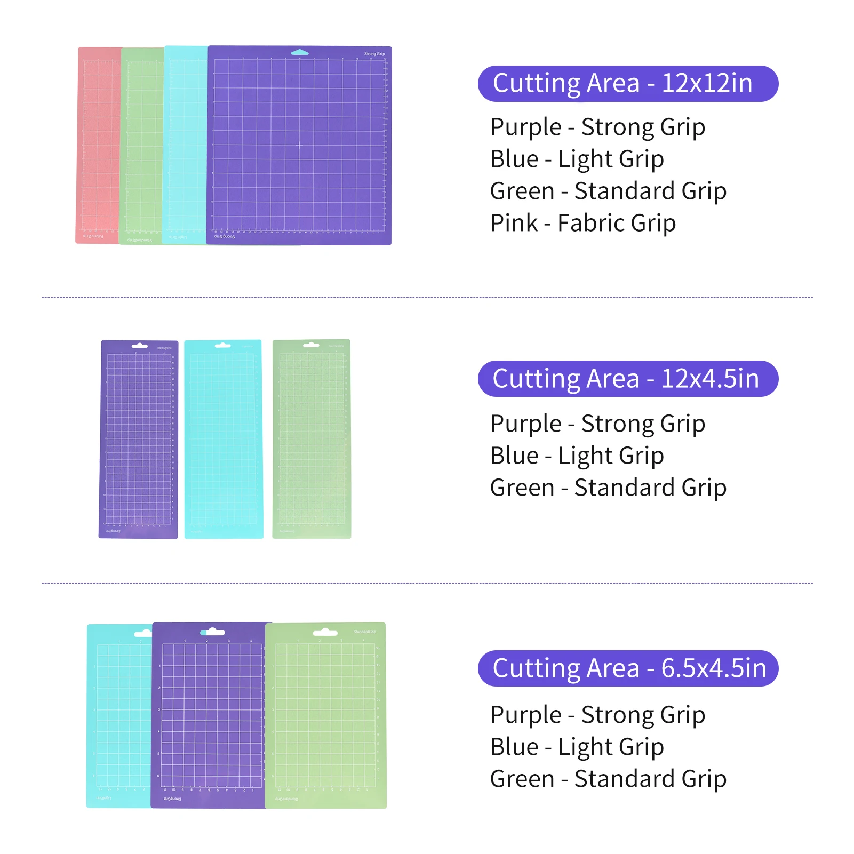Click the narrow blue 12x4.5in Light Grip mat
This screenshot has width=854, height=854.
[224, 439]
